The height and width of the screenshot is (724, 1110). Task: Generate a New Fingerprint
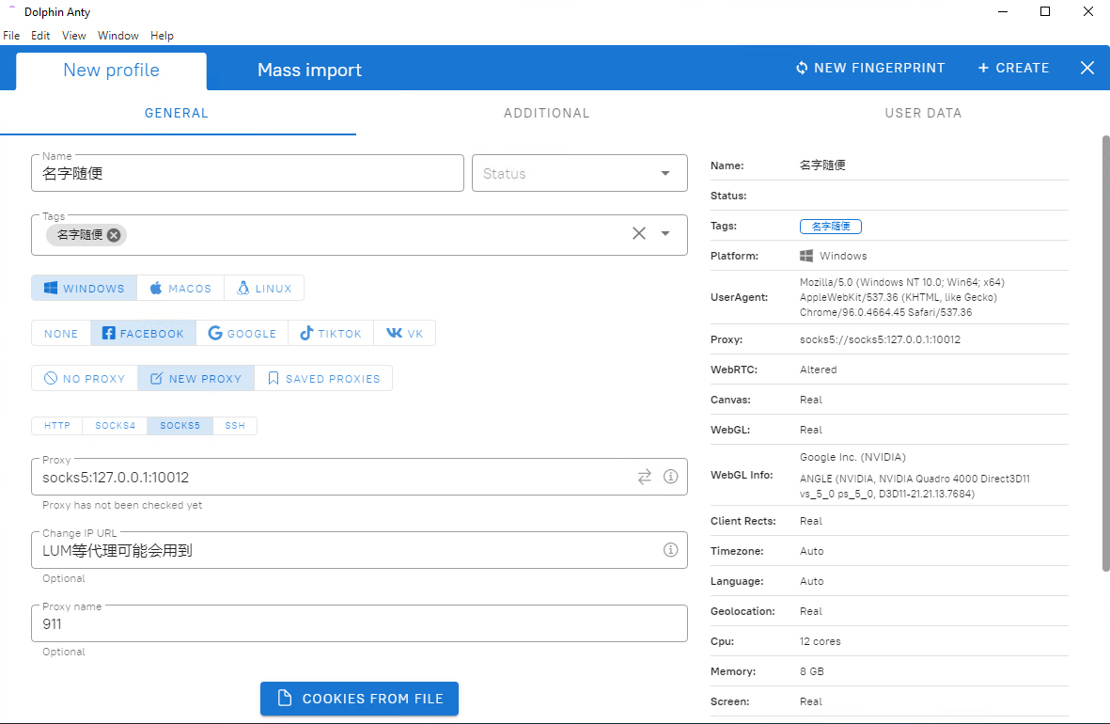(x=870, y=68)
